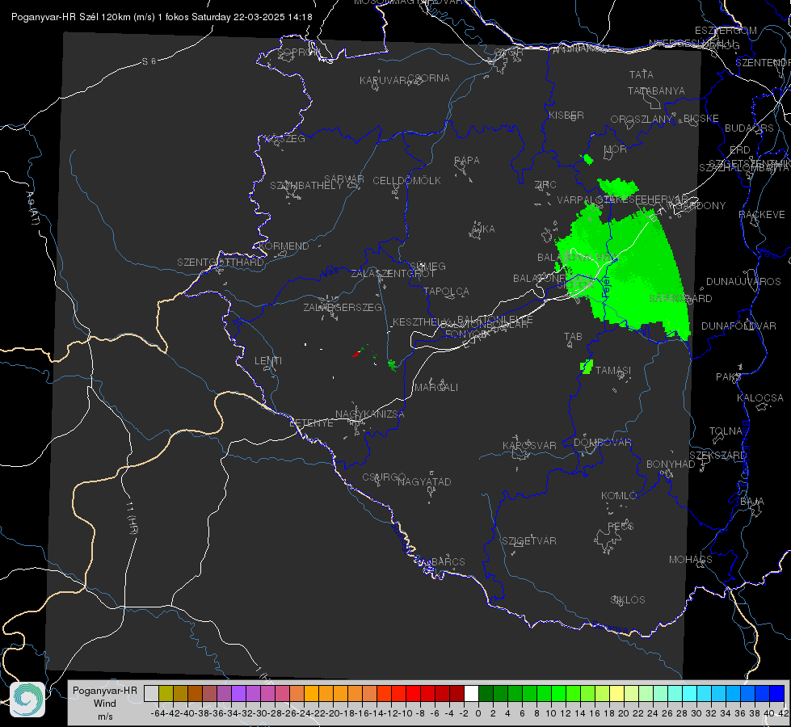Click the CELLDÖMÖLK city label

[407, 181]
